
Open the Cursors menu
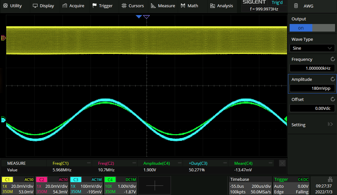point(133,6)
